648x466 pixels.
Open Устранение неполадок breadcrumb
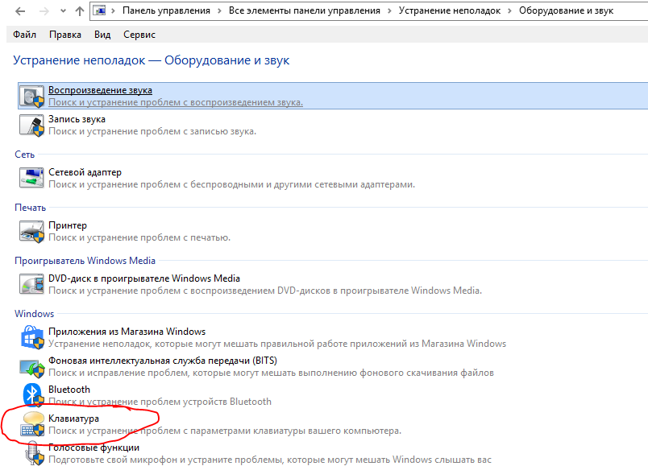pos(450,10)
